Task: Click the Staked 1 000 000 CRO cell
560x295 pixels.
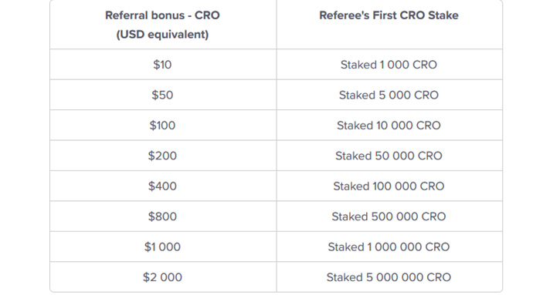Action: click(389, 246)
